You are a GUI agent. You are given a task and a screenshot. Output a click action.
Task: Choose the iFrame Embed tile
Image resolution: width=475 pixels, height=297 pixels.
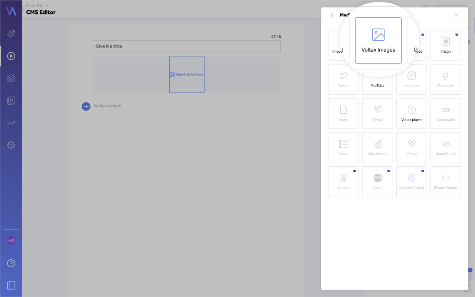(446, 182)
